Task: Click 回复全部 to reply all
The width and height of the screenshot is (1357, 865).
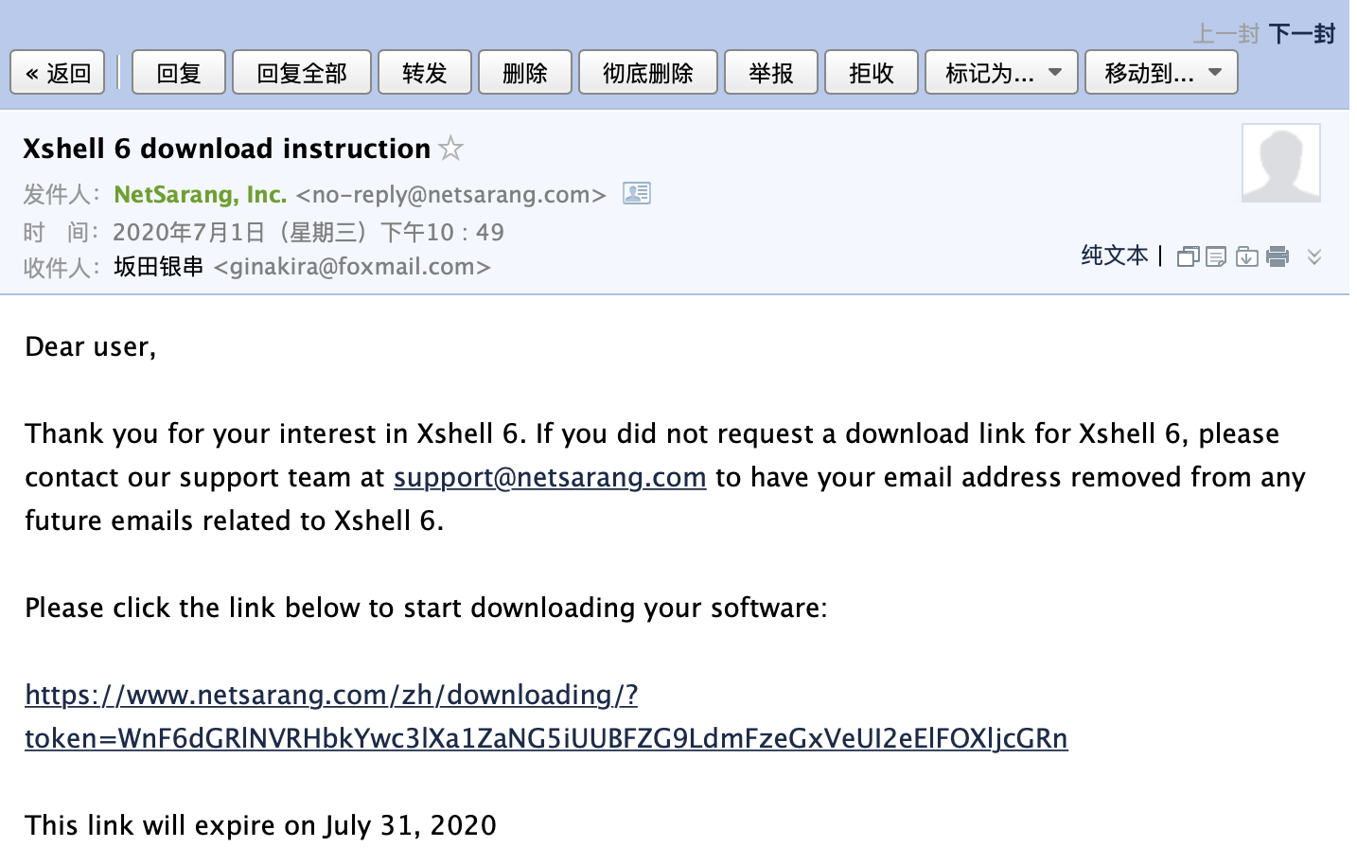Action: (302, 73)
